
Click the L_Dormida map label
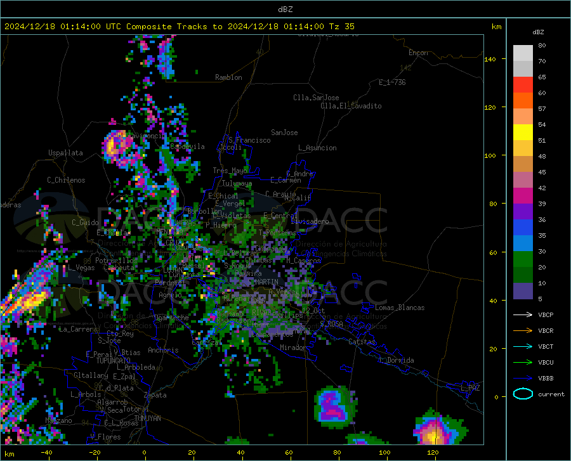click(x=396, y=360)
